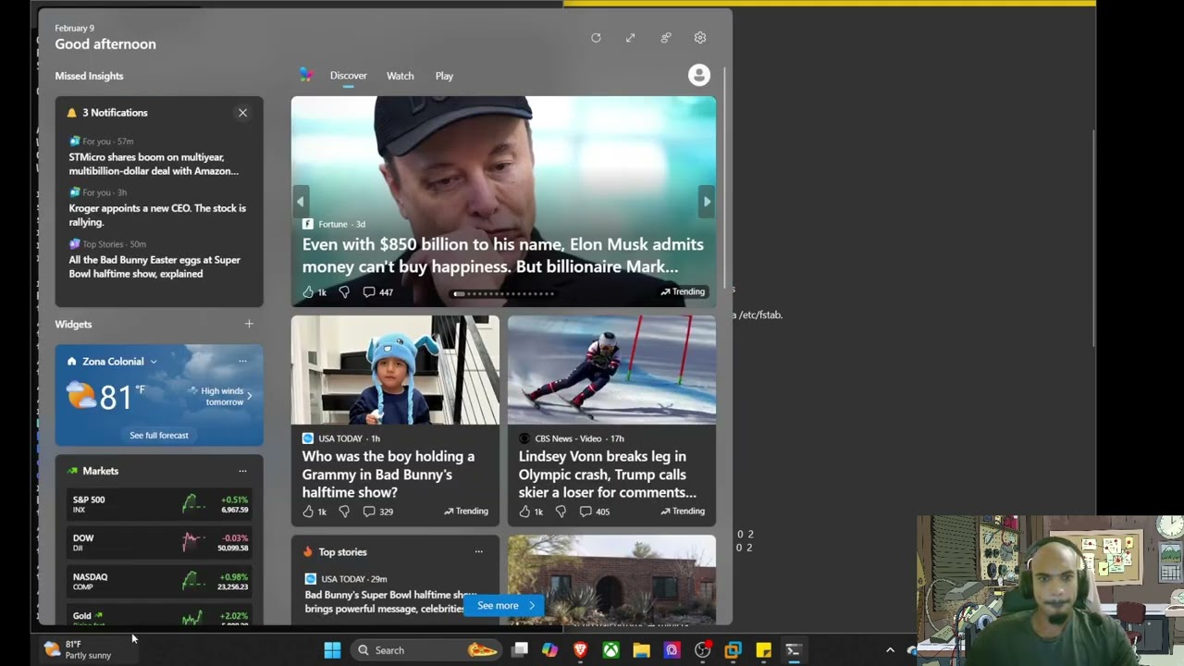
Task: Open the Elon Musk $850 billion headline
Action: point(503,255)
